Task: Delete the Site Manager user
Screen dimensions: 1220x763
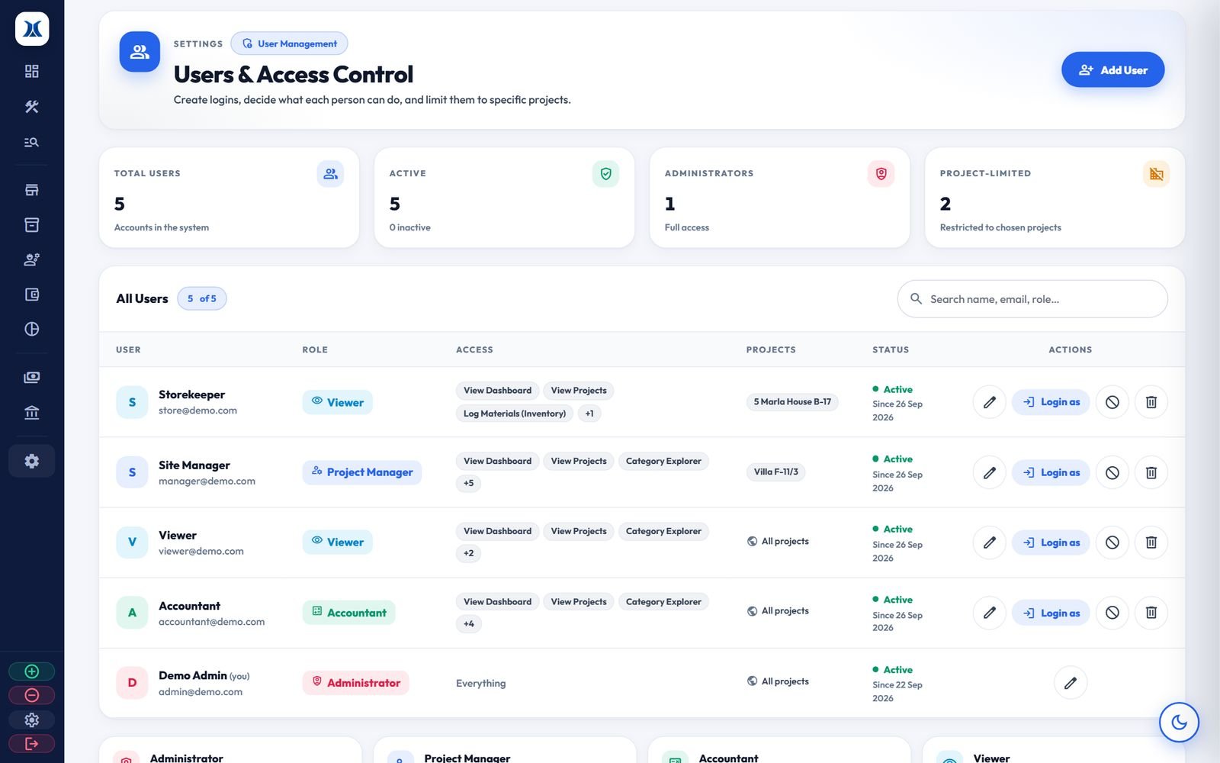Action: pyautogui.click(x=1151, y=472)
